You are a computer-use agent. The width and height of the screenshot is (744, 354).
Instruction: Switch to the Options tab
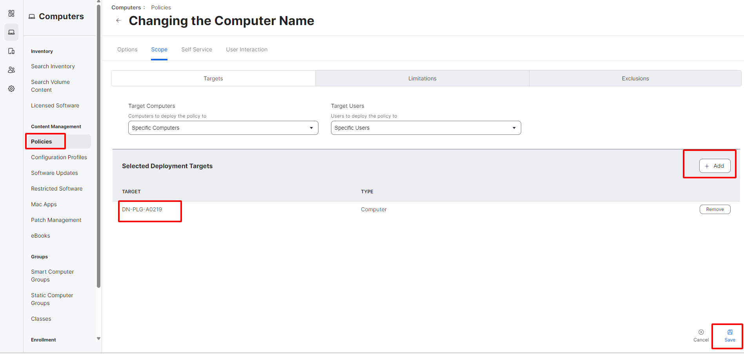pos(127,49)
